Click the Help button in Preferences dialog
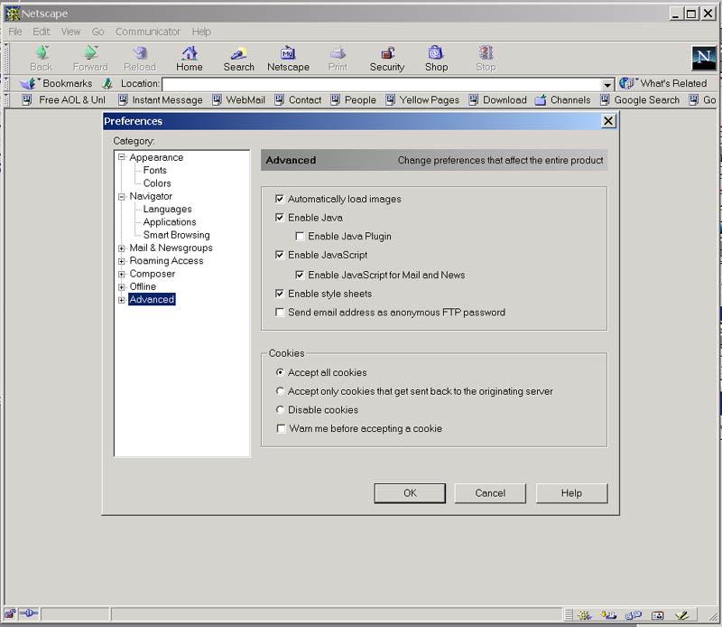Screen dimensions: 722x627 pos(571,493)
